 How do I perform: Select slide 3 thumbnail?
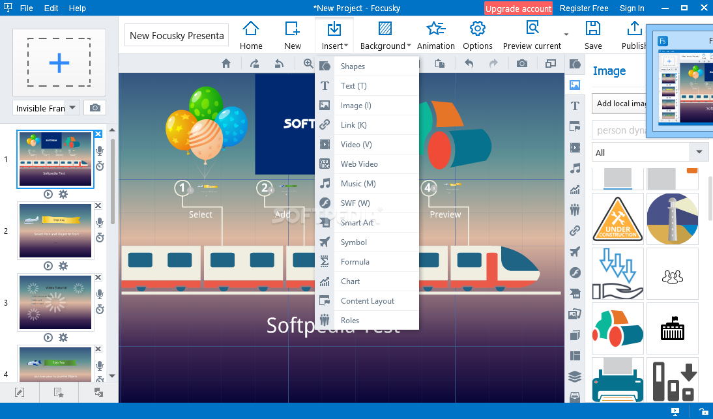[x=55, y=302]
